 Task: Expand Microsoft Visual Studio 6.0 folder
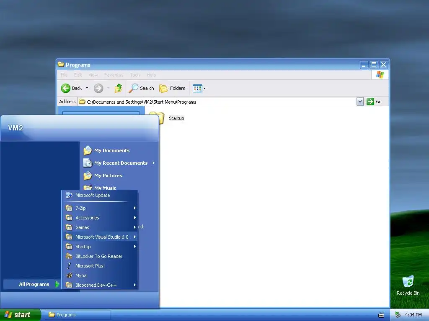100,237
